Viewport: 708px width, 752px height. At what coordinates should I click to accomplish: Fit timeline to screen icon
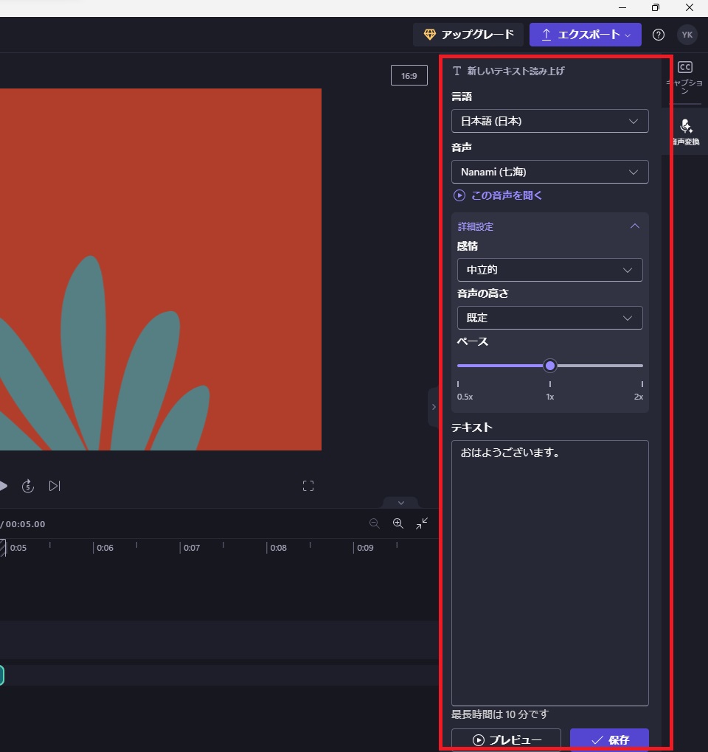[422, 523]
